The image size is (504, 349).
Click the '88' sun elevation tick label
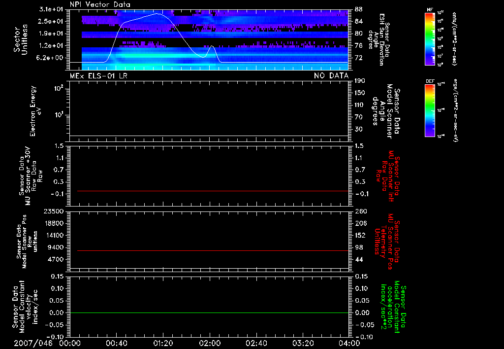[359, 9]
